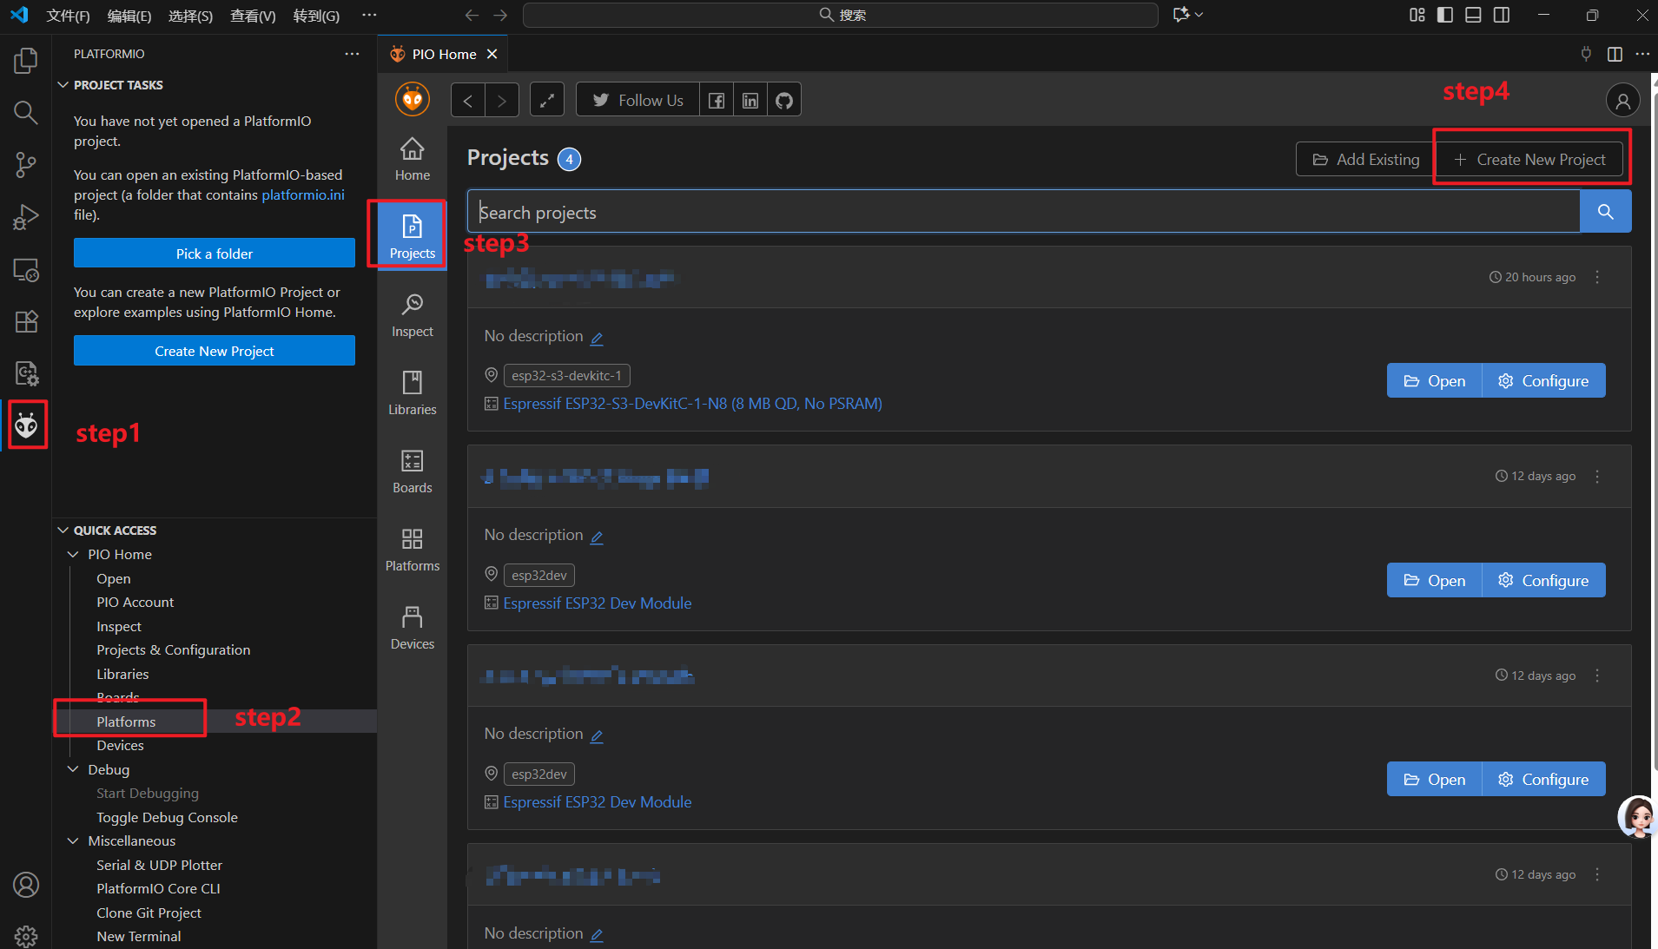Screen dimensions: 1658x949
Task: Open the 转到(G) menu
Action: point(316,15)
